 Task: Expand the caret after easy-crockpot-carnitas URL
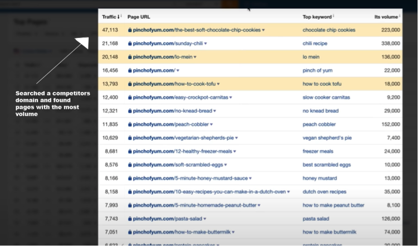231,97
